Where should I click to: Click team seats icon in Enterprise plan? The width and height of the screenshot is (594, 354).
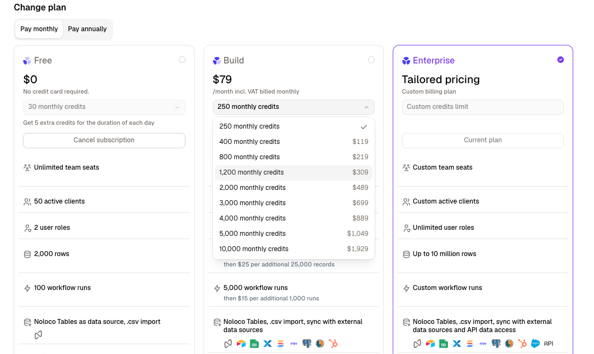point(406,167)
